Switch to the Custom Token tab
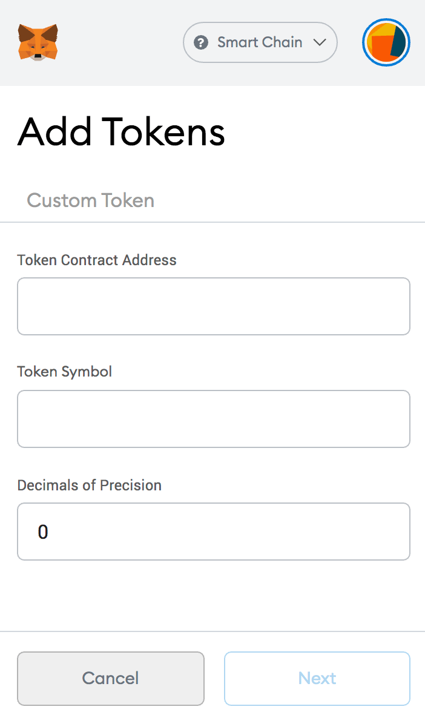Image resolution: width=425 pixels, height=718 pixels. 91,200
